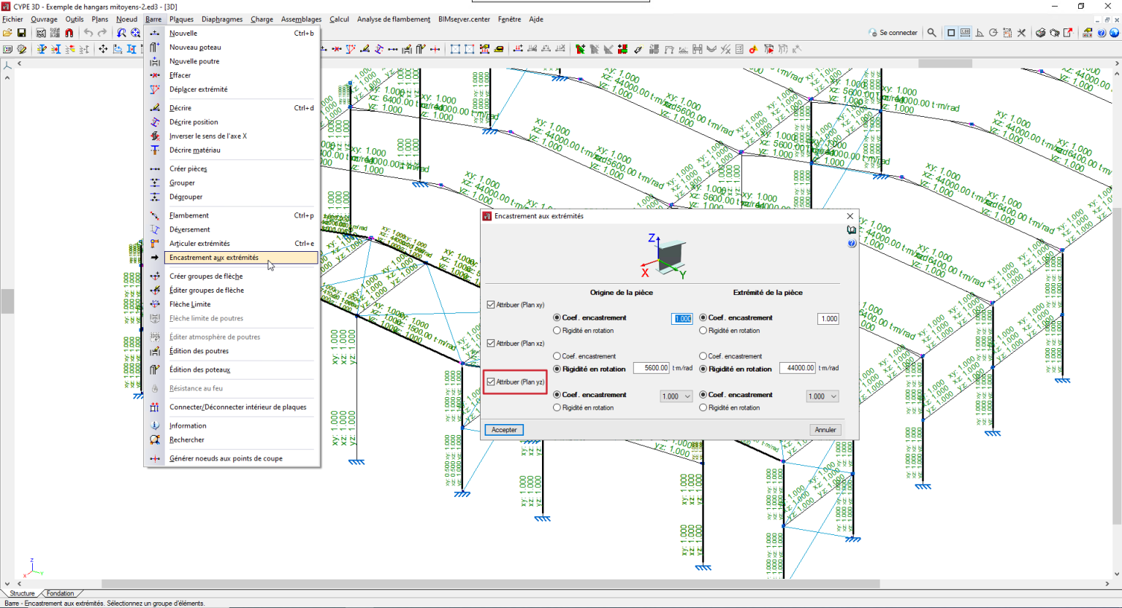Uncheck Attribuer (Plan xy) checkbox
Viewport: 1122px width, 608px height.
491,305
